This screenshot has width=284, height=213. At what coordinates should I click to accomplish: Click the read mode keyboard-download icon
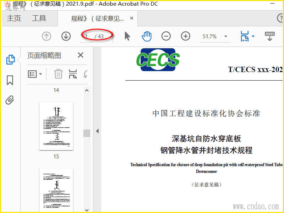(270, 36)
